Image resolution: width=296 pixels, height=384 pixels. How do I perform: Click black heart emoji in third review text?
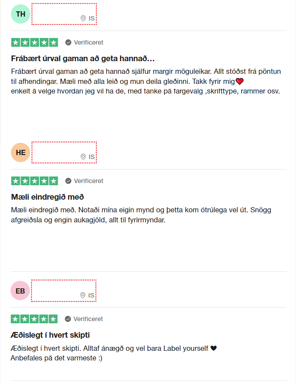[214, 348]
